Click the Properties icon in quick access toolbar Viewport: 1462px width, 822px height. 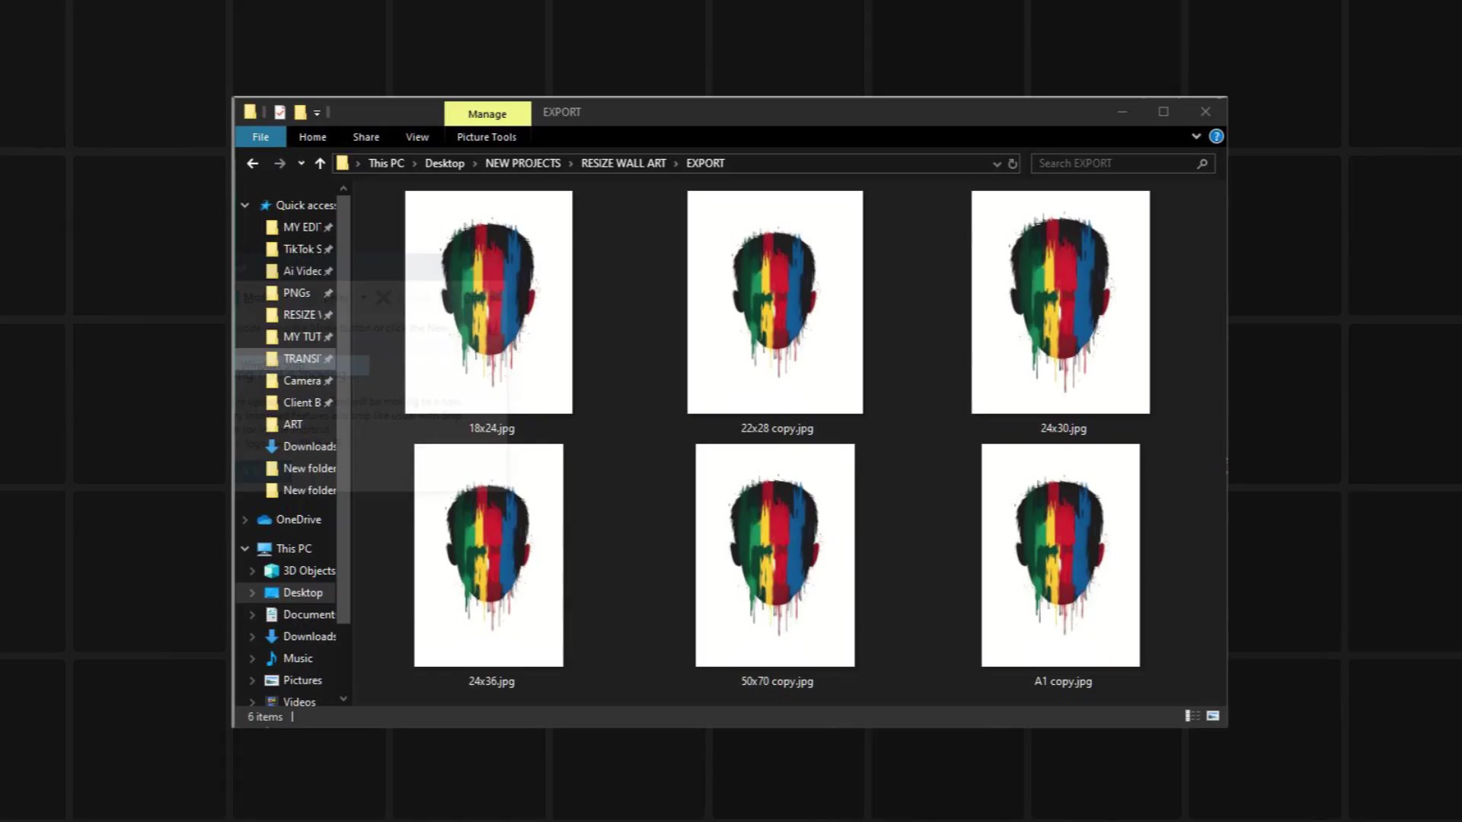279,112
